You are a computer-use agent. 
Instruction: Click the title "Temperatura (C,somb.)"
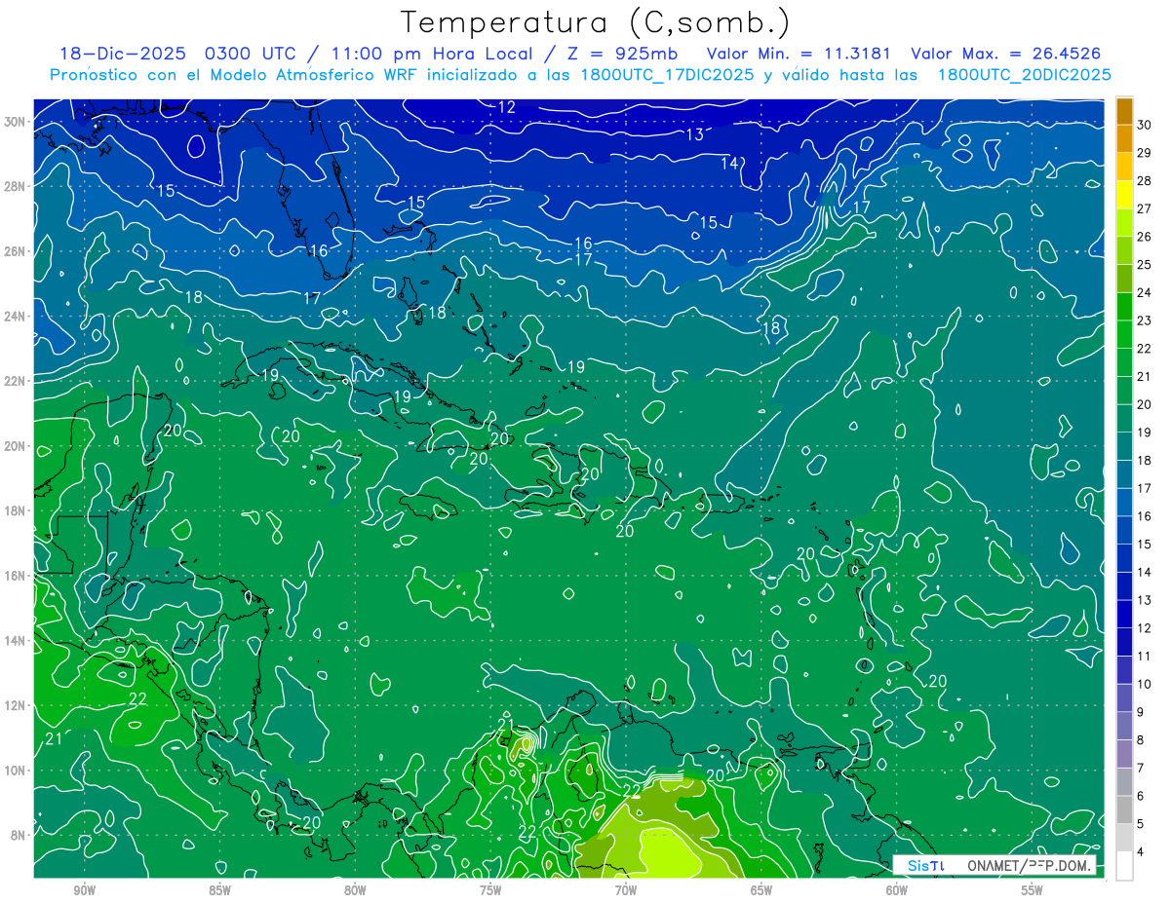click(x=596, y=23)
